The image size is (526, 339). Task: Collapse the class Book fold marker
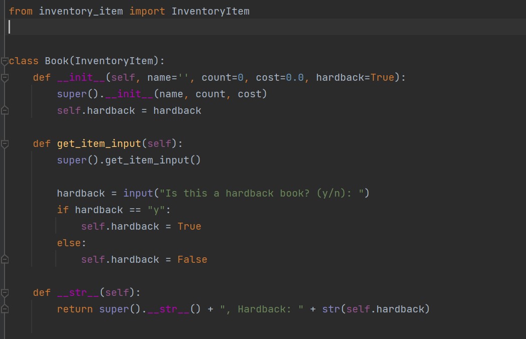[5, 61]
